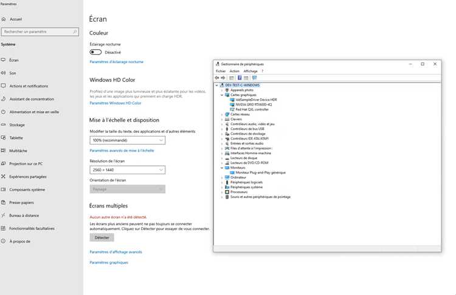456x295 pixels.
Task: Open Assistant de concentration settings
Action: pos(32,99)
